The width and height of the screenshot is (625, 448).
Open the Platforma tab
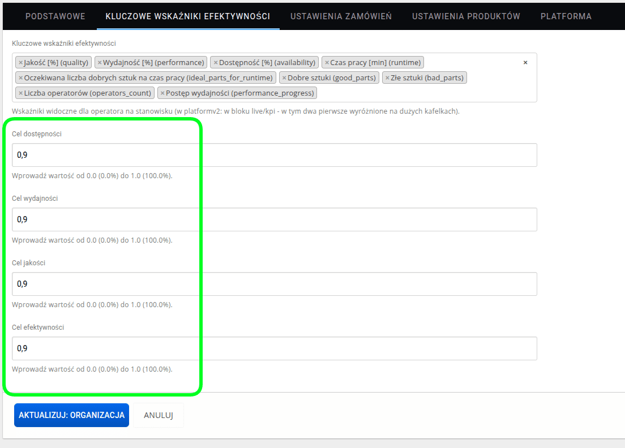566,16
